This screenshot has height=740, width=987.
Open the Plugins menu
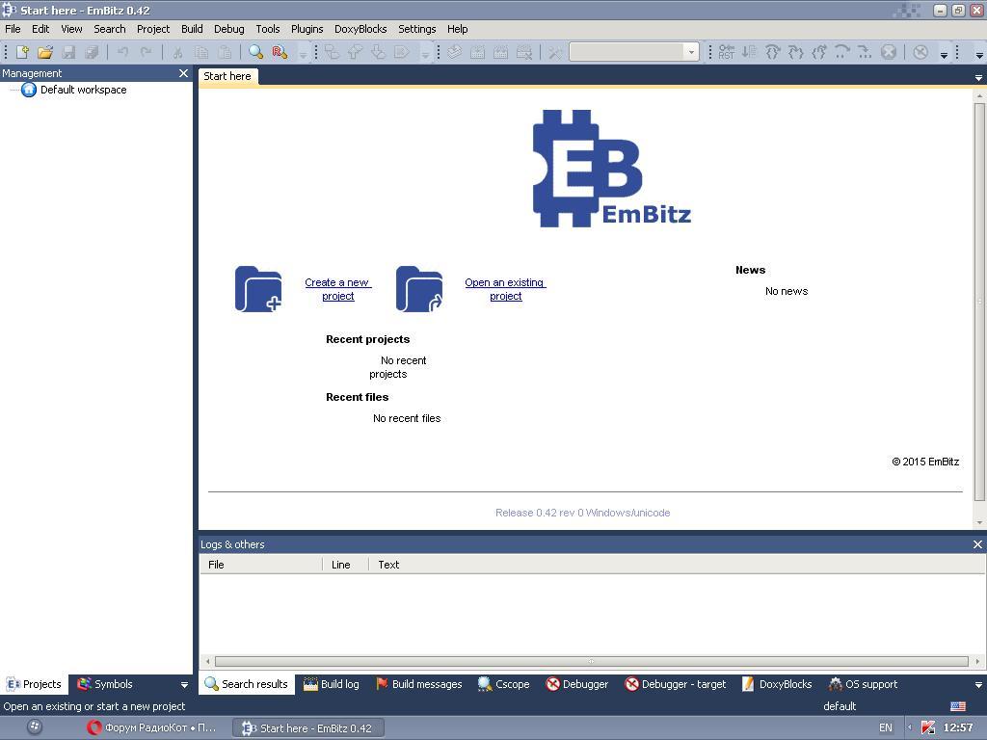tap(307, 29)
